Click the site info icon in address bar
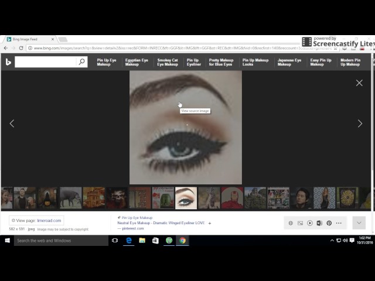The height and width of the screenshot is (281, 375). pos(30,48)
